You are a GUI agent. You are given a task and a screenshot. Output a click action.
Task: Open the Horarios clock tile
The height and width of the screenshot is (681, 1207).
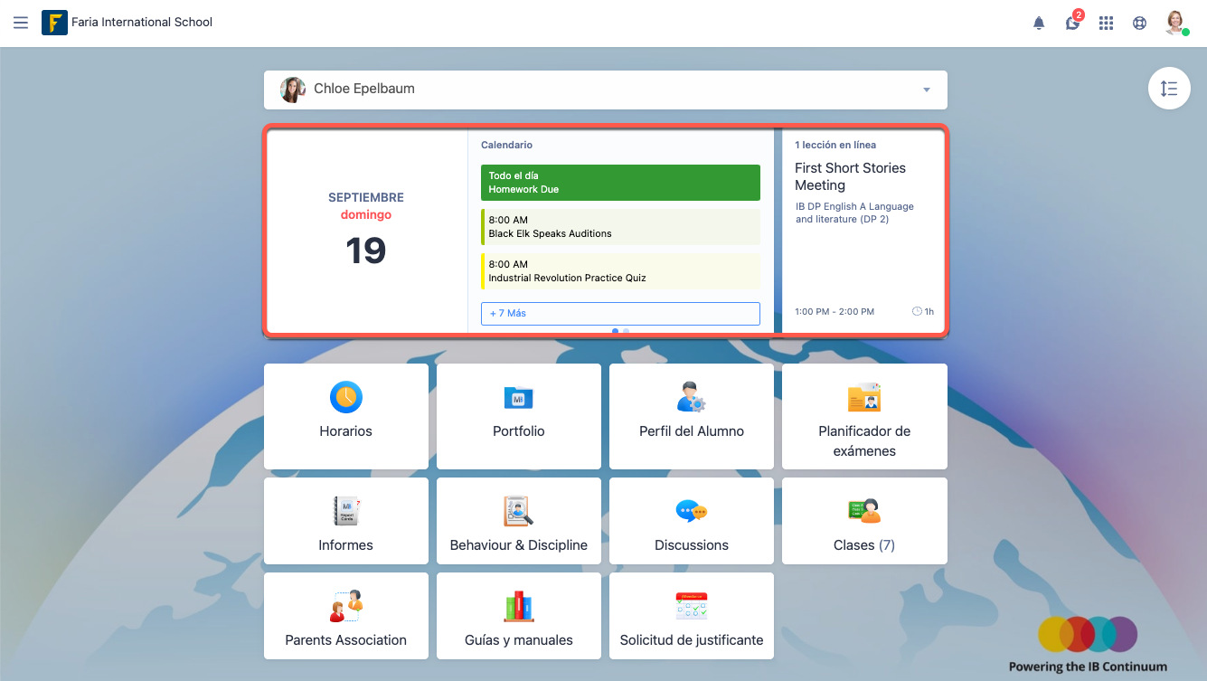[345, 416]
